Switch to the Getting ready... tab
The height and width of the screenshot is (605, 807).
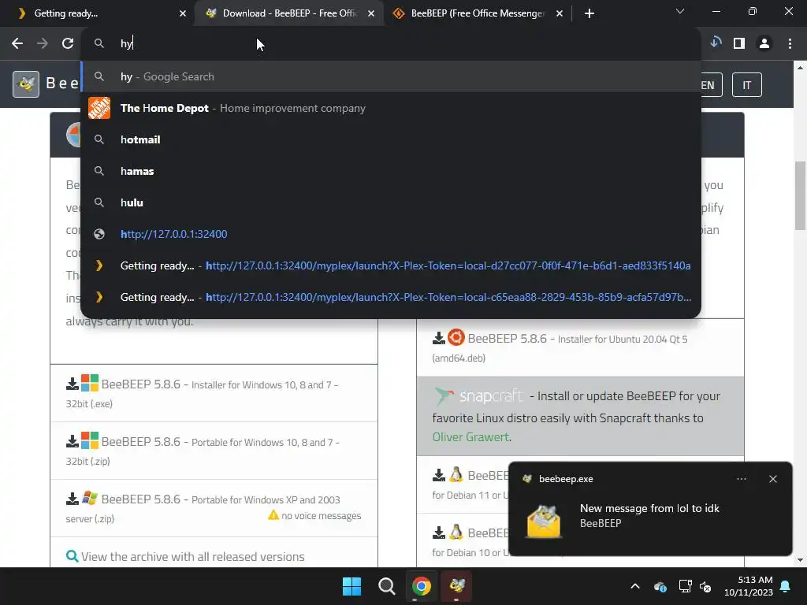98,13
